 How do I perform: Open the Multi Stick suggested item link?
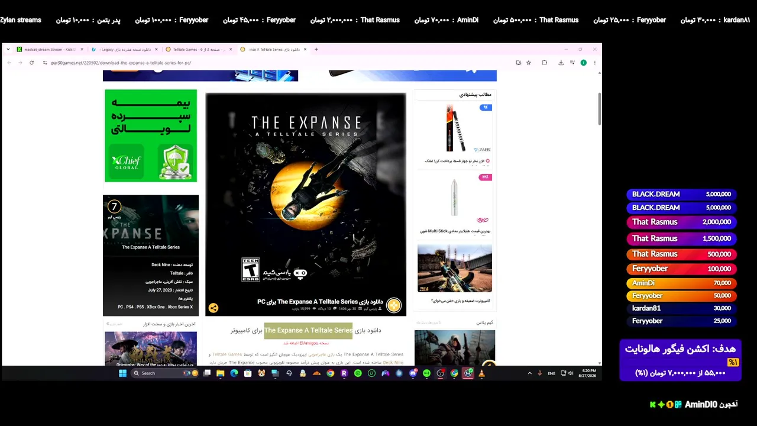(x=455, y=231)
